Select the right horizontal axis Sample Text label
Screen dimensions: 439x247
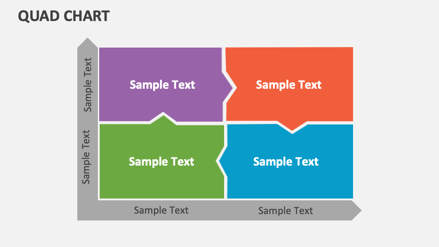(285, 210)
